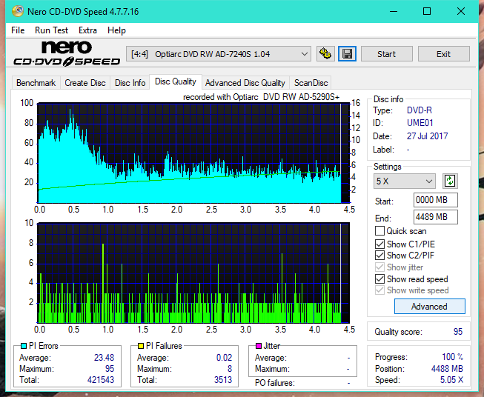Click the yellow PI Failures legend swatch
484x397 pixels.
click(141, 346)
